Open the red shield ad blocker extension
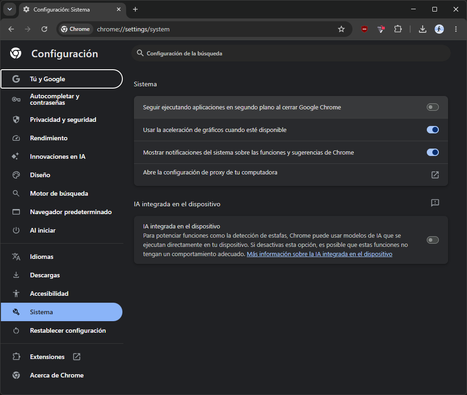This screenshot has width=467, height=395. pos(364,29)
